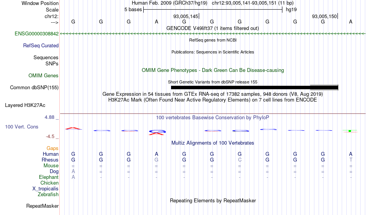This screenshot has width=366, height=215.
Task: Click the GTEx Gene Expression in 54 tissues title
Action: click(213, 94)
